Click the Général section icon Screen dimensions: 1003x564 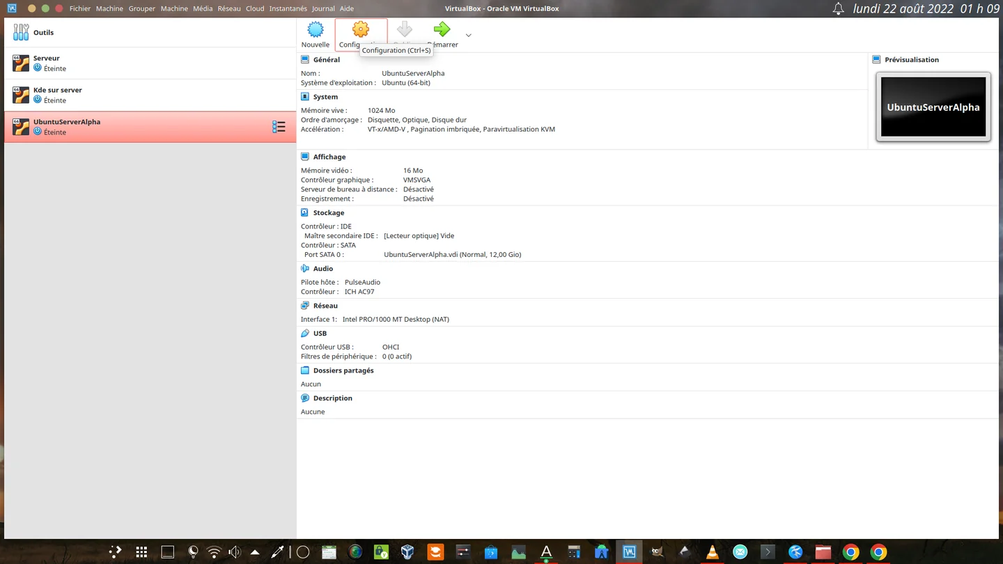[x=305, y=60]
